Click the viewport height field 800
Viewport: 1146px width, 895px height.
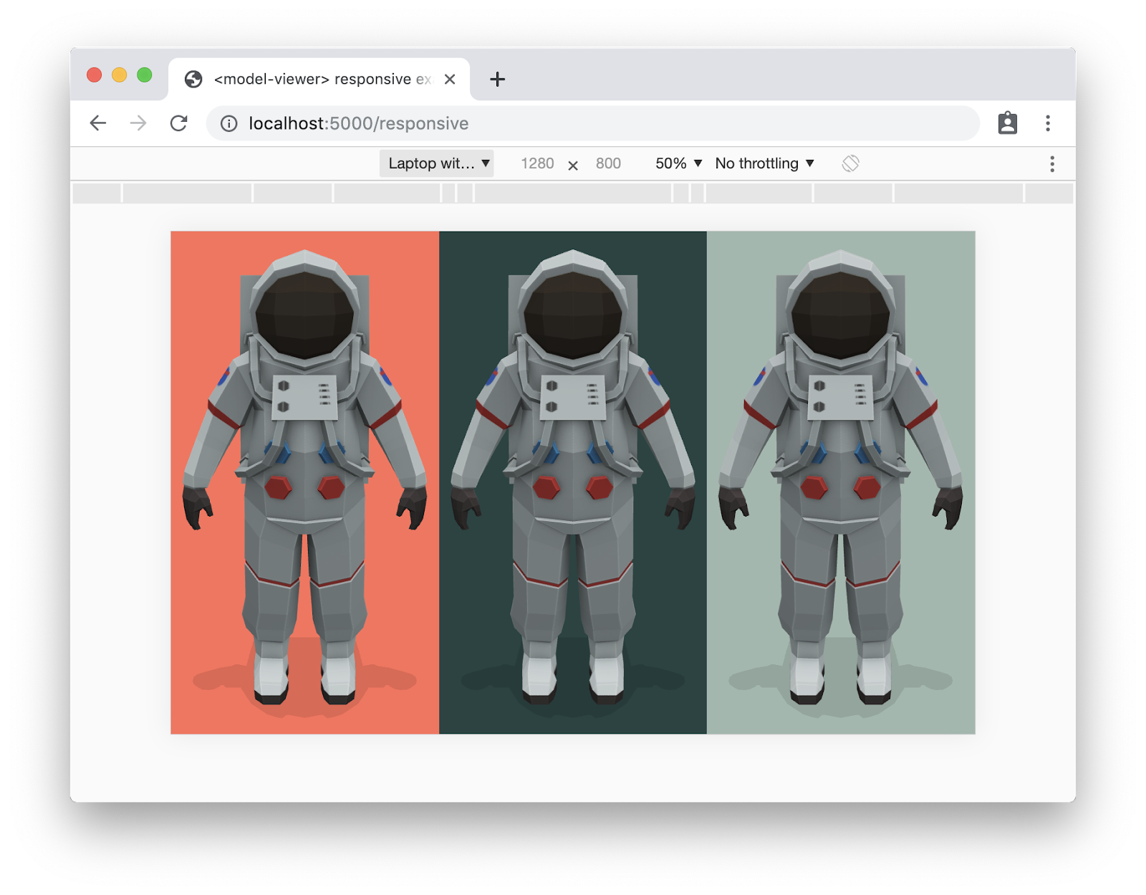point(608,163)
